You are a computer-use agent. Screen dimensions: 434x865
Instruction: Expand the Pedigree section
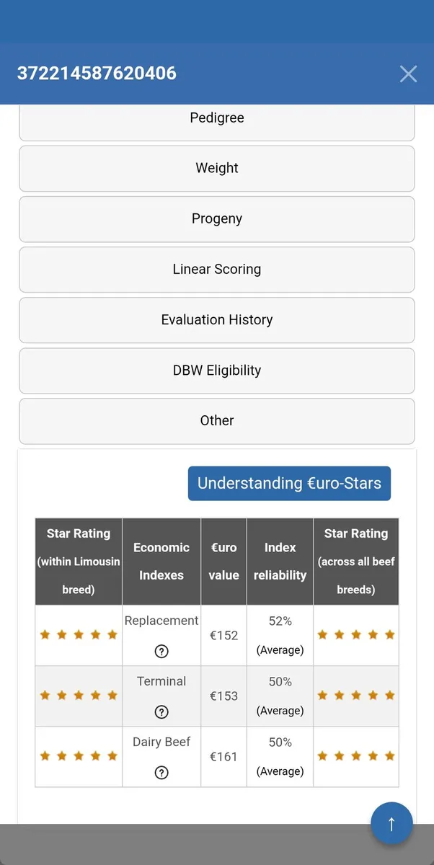coord(217,119)
